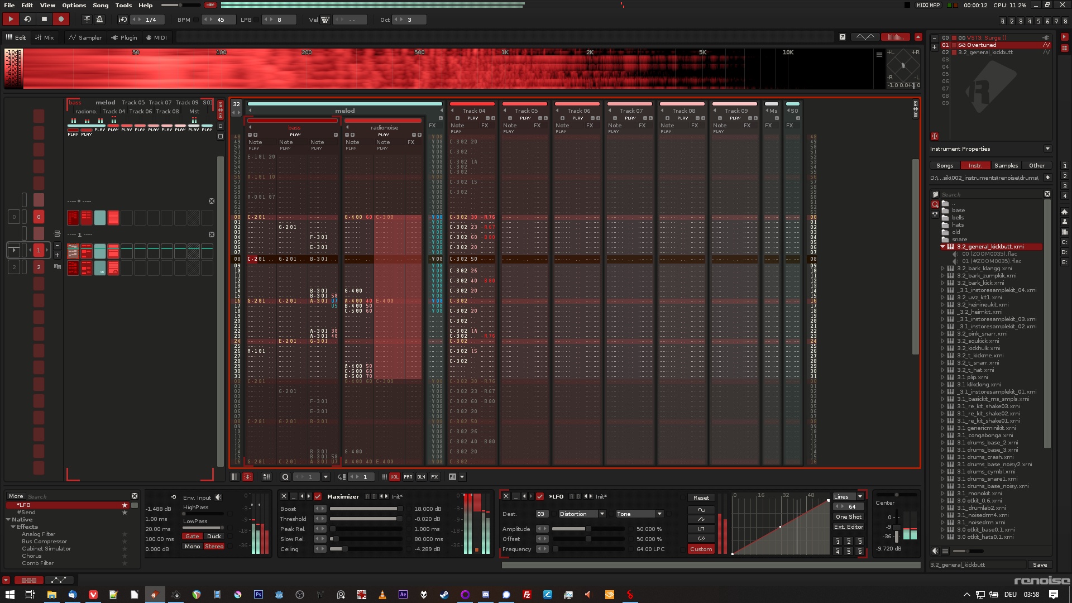Image resolution: width=1072 pixels, height=603 pixels.
Task: Adjust the Maximizer Boost slider
Action: [x=366, y=509]
